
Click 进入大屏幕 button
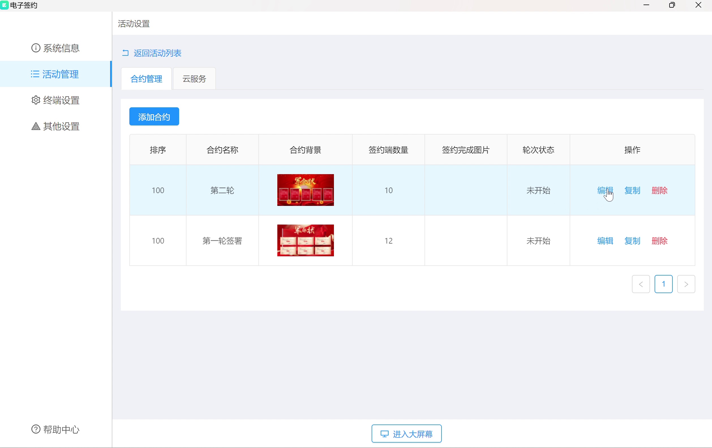pos(407,434)
